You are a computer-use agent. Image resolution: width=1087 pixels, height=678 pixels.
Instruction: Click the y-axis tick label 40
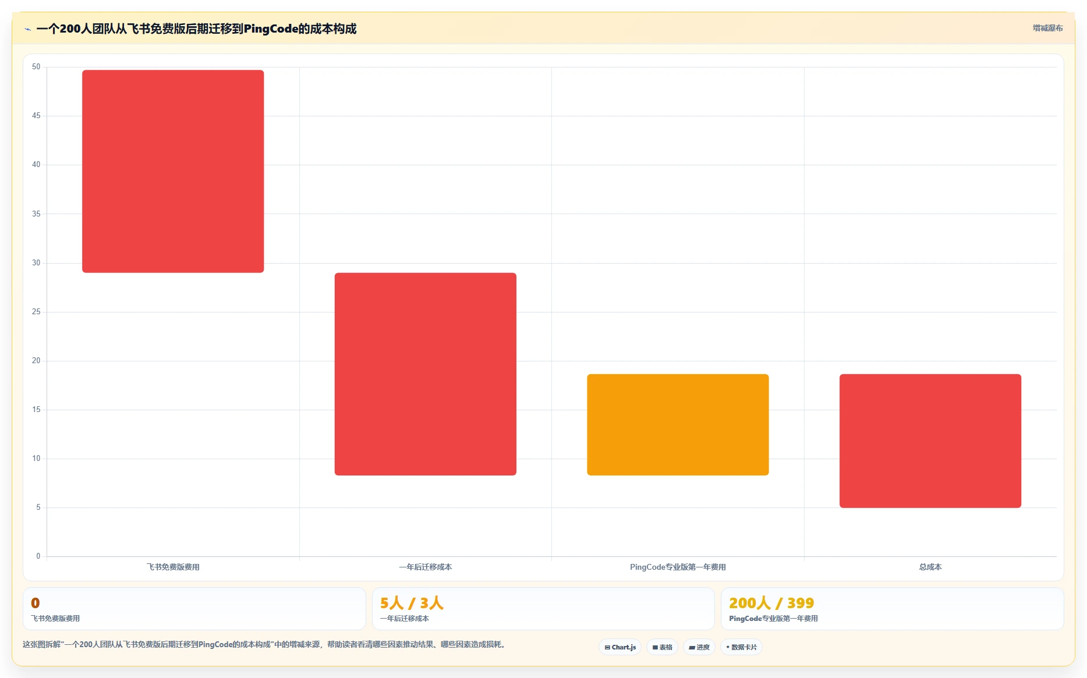(x=36, y=165)
